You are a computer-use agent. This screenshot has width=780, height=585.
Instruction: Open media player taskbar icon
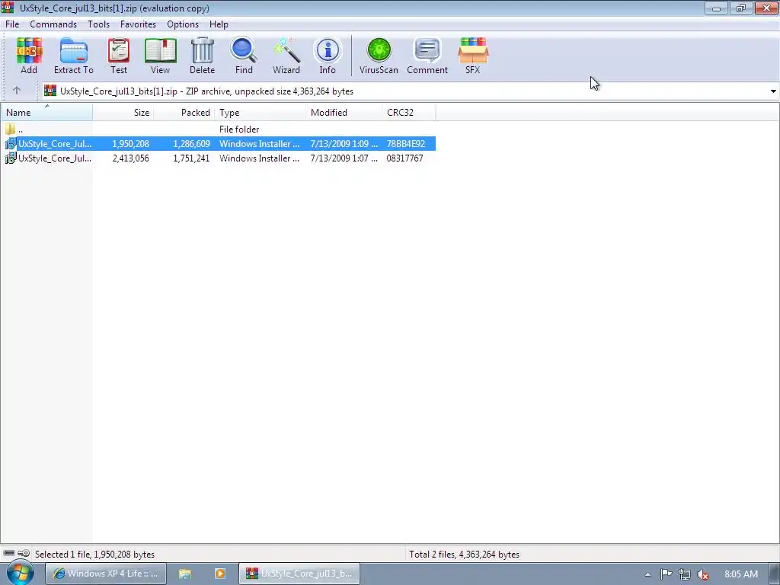220,574
